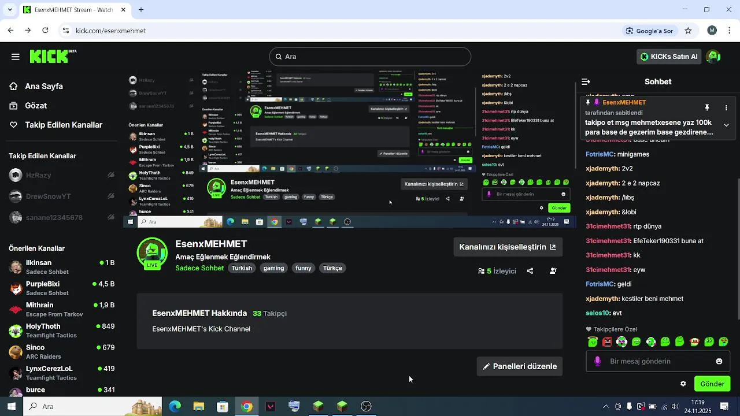Screen dimensions: 740x416
Task: Insert the rightmost heart-eyes emote
Action: tap(723, 341)
